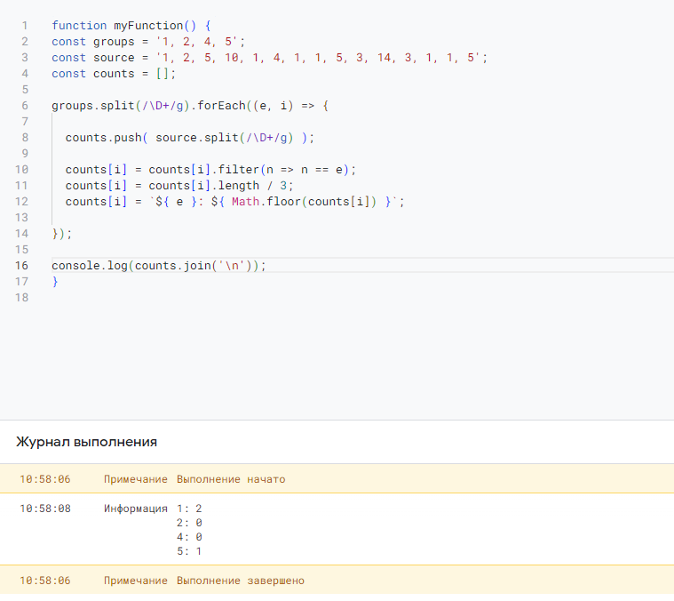Viewport: 674px width, 601px height.
Task: Click the forEach call on line 6
Action: [221, 106]
